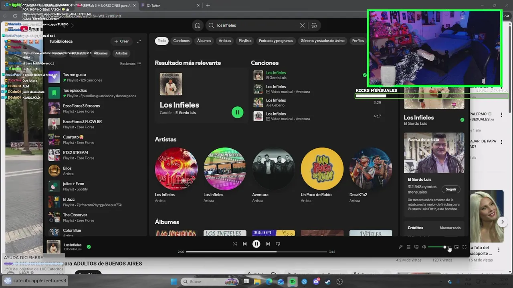Click the Spotify search field
The image size is (513, 288).
pos(256,25)
